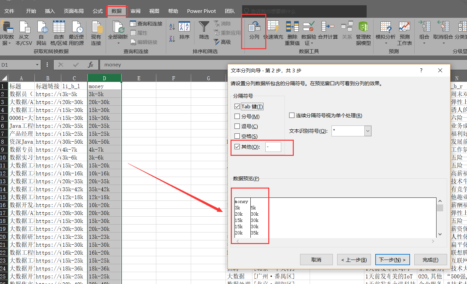
Task: Open the 文本识别符号 dropdown
Action: point(367,131)
